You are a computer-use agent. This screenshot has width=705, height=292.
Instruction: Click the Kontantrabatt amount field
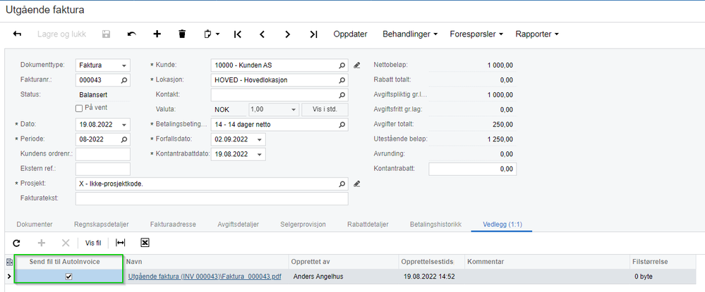(x=473, y=169)
